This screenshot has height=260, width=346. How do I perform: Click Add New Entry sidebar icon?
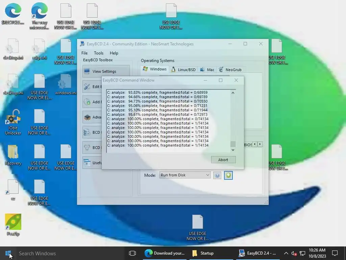click(87, 102)
